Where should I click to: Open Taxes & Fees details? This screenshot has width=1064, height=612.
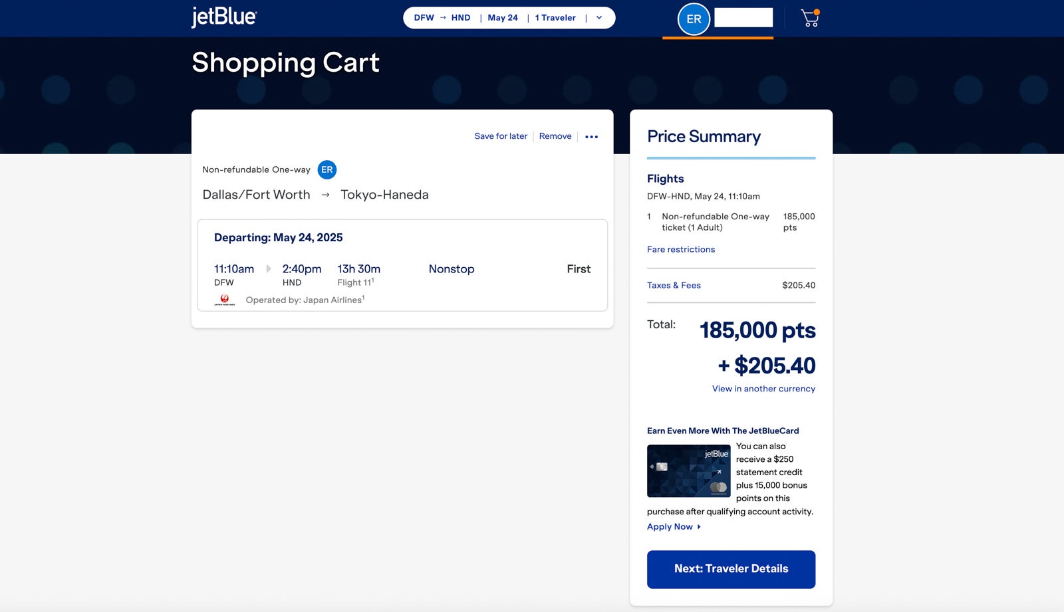pos(674,285)
